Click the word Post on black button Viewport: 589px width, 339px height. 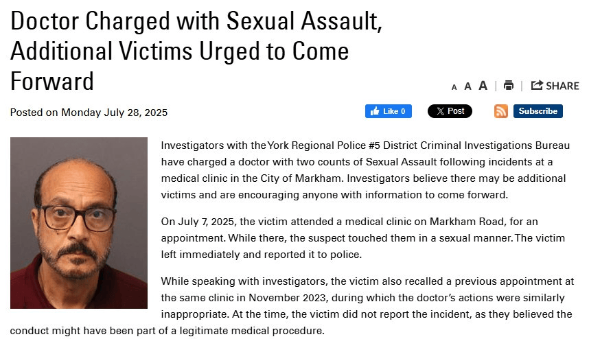click(456, 111)
